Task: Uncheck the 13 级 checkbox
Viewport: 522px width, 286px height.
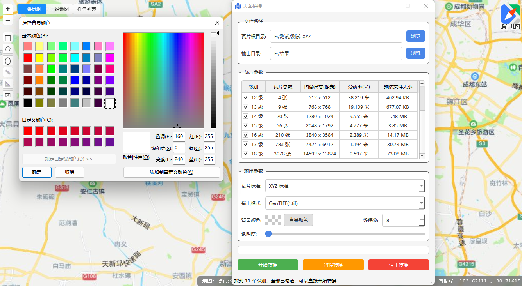Action: (246, 107)
